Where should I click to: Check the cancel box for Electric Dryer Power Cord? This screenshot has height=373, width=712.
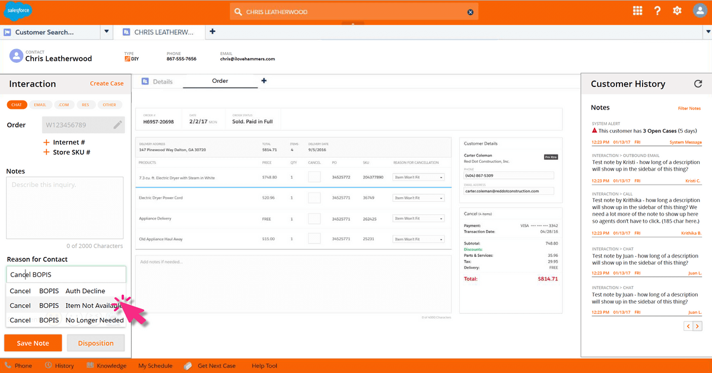[314, 198]
